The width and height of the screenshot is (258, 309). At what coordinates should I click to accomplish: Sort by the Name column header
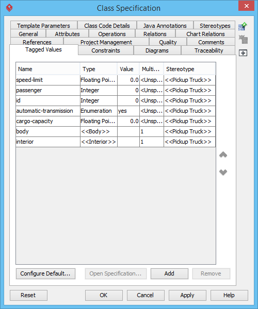point(48,69)
